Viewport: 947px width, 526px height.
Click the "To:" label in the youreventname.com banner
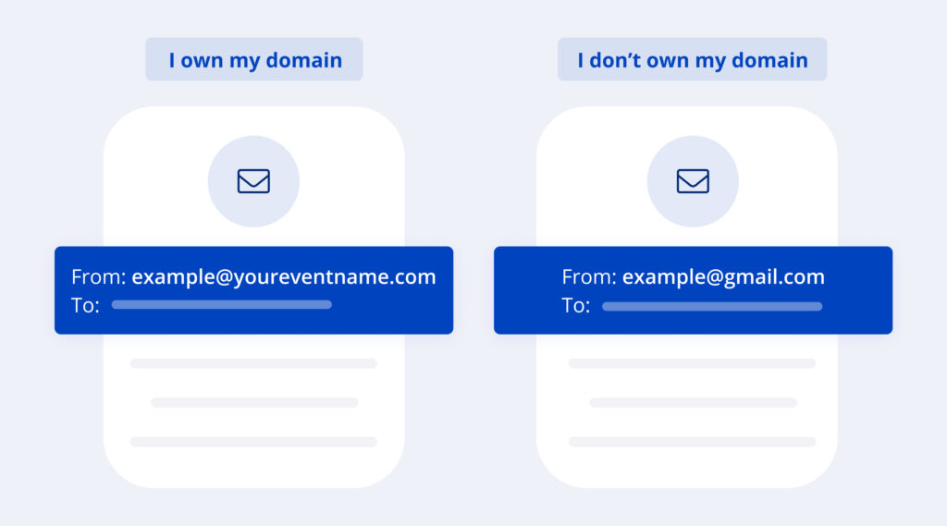[85, 305]
